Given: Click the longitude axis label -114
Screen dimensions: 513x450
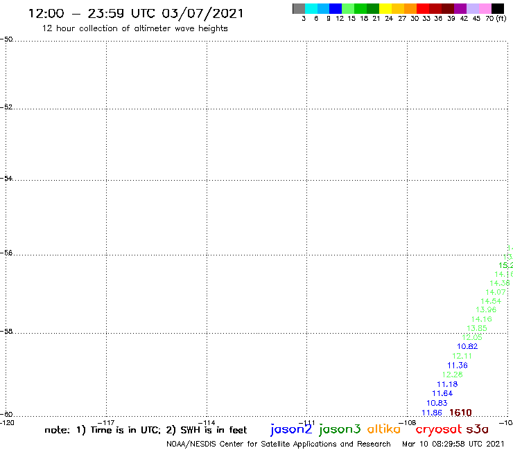Looking at the screenshot, I should [x=207, y=422].
